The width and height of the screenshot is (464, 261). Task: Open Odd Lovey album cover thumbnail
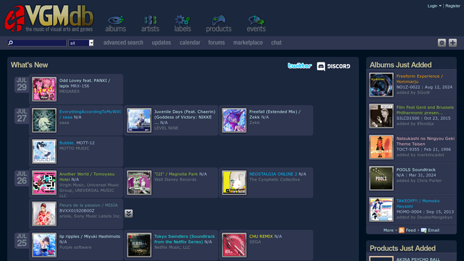click(44, 89)
